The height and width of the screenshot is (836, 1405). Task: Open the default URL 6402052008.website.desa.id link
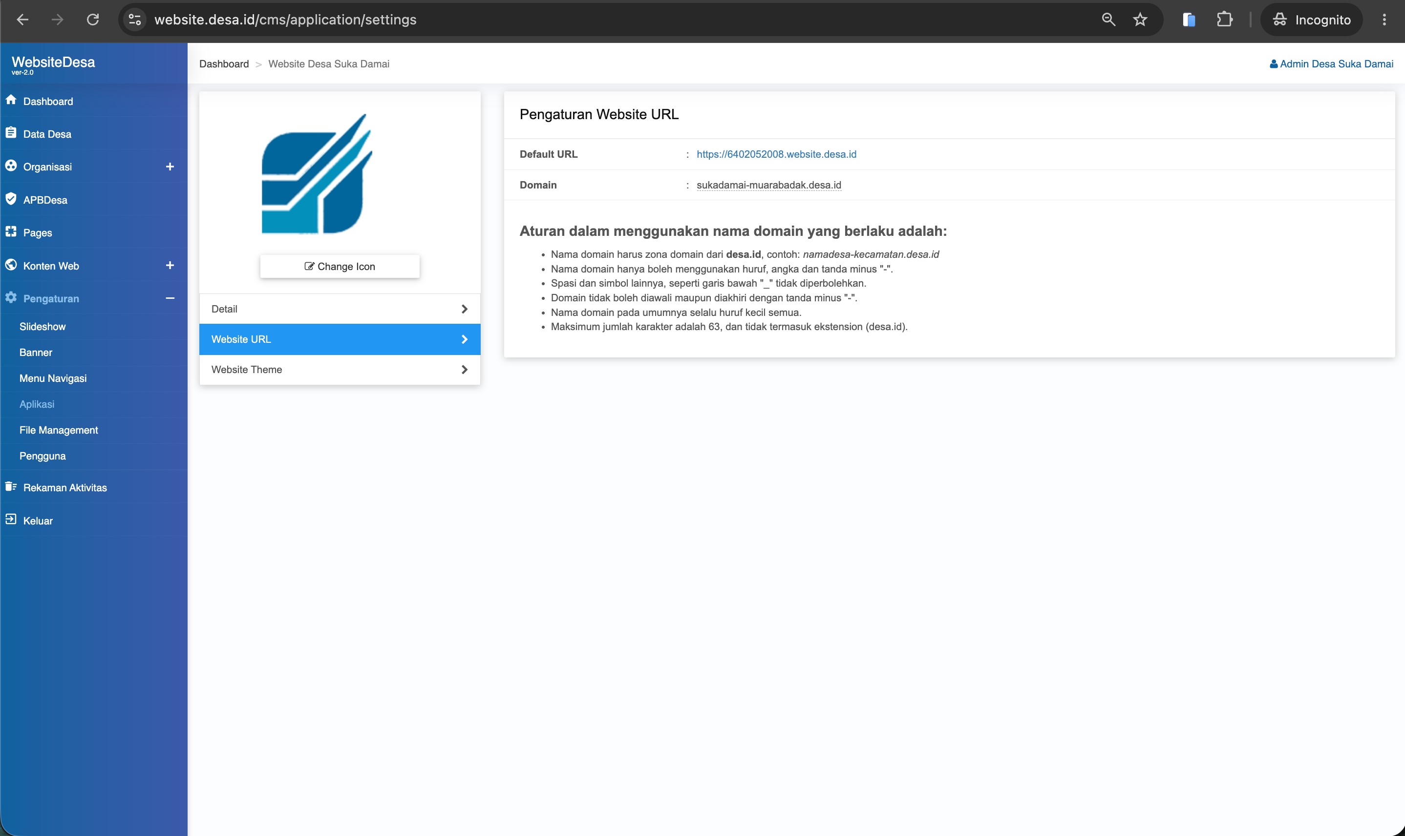click(776, 154)
